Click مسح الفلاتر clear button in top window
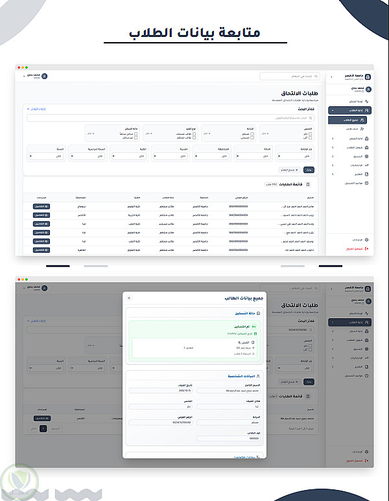389x501 pixels. point(290,170)
